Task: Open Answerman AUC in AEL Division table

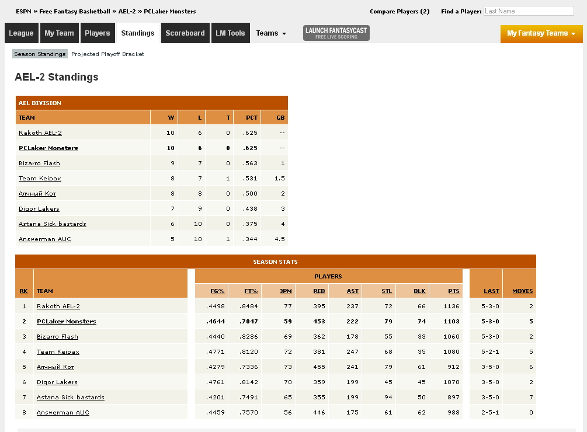Action: pyautogui.click(x=45, y=239)
